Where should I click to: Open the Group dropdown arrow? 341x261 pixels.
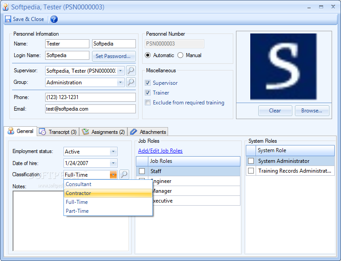click(121, 82)
